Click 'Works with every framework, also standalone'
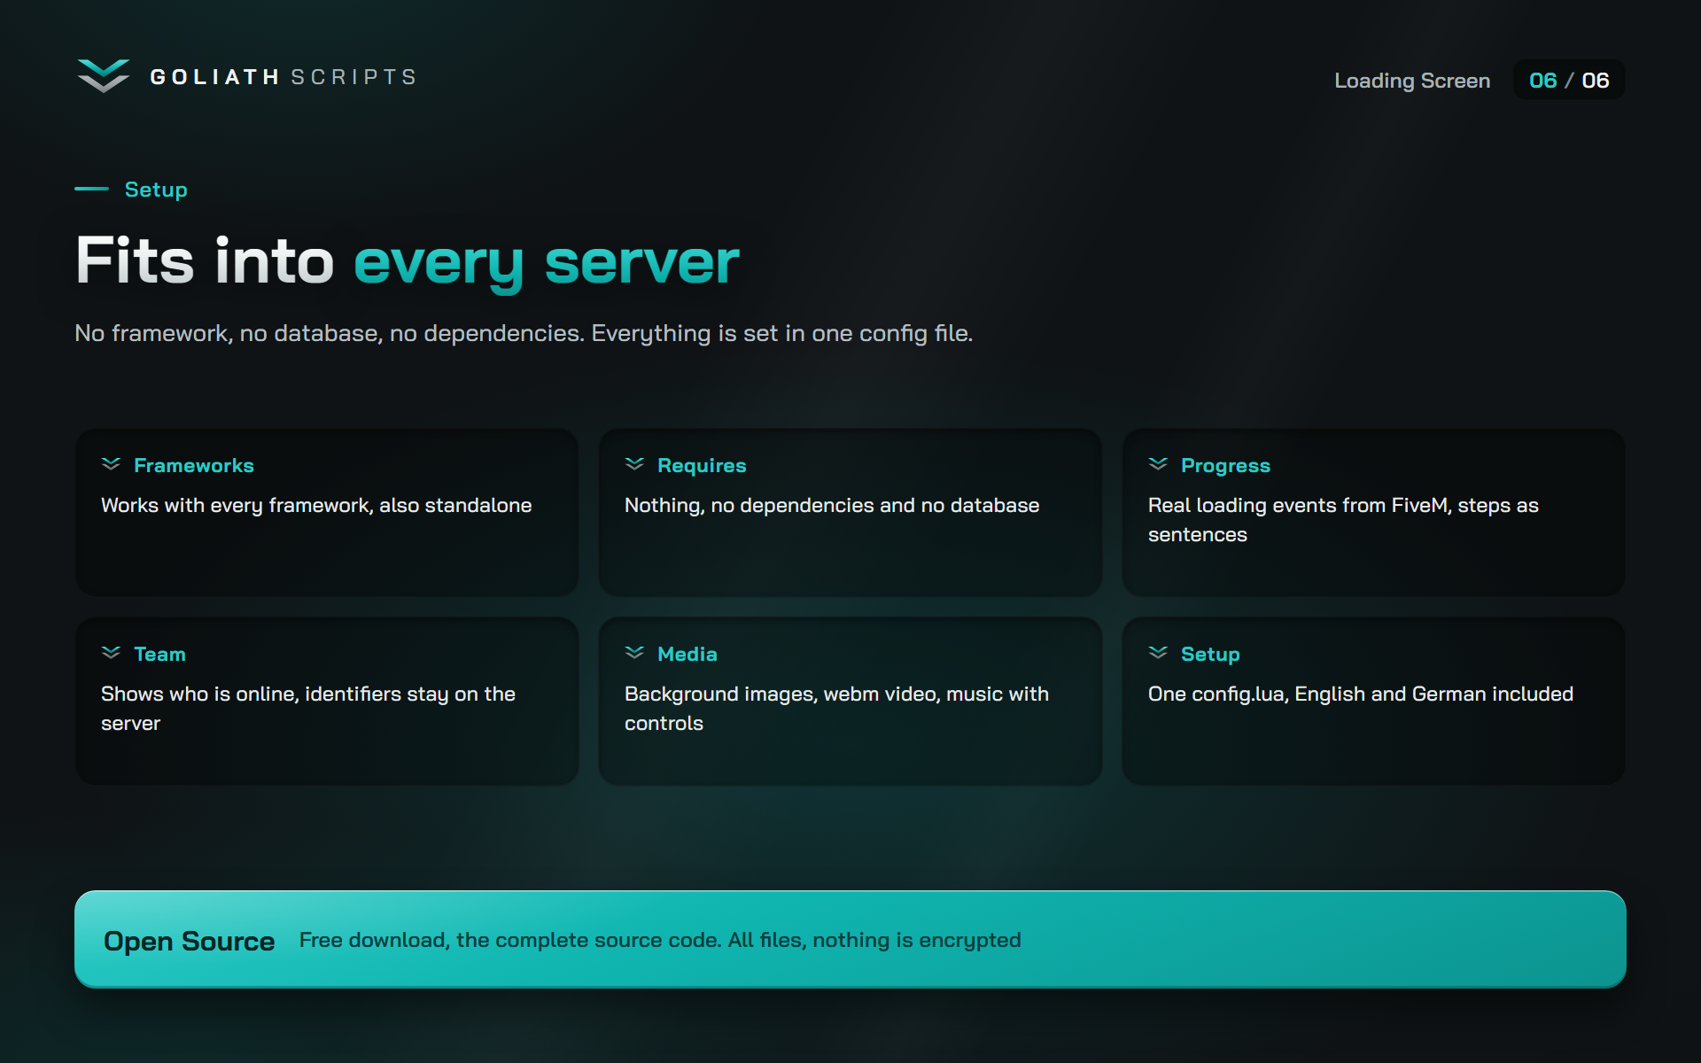 316,506
